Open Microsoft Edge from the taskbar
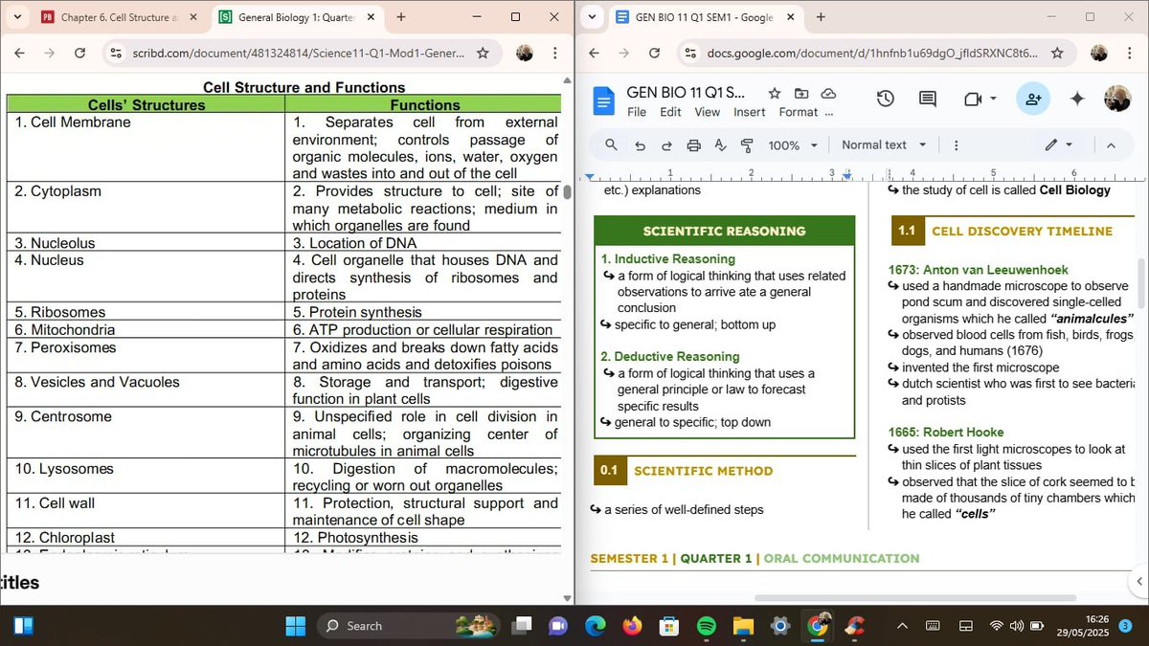Image resolution: width=1149 pixels, height=646 pixels. pyautogui.click(x=596, y=626)
